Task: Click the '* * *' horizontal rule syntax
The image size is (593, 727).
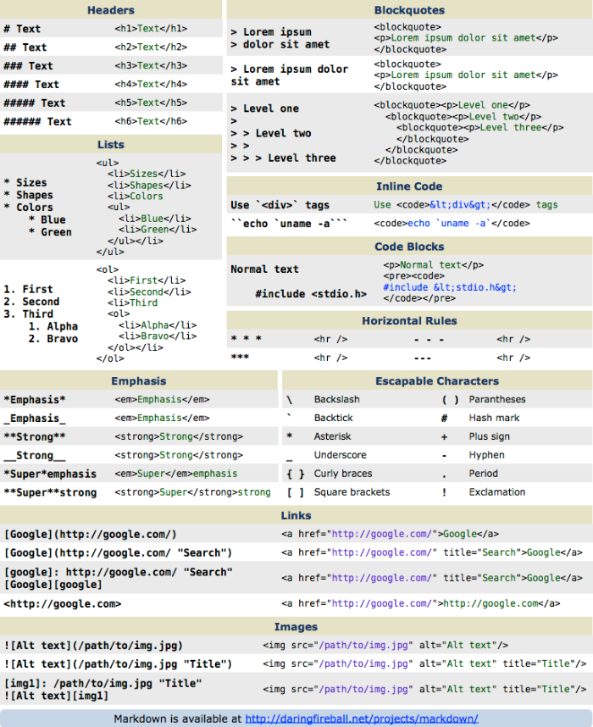Action: coord(247,339)
